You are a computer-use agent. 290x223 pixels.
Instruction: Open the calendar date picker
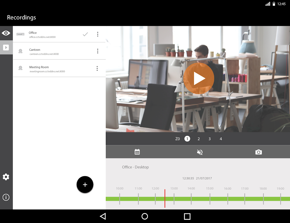point(137,152)
